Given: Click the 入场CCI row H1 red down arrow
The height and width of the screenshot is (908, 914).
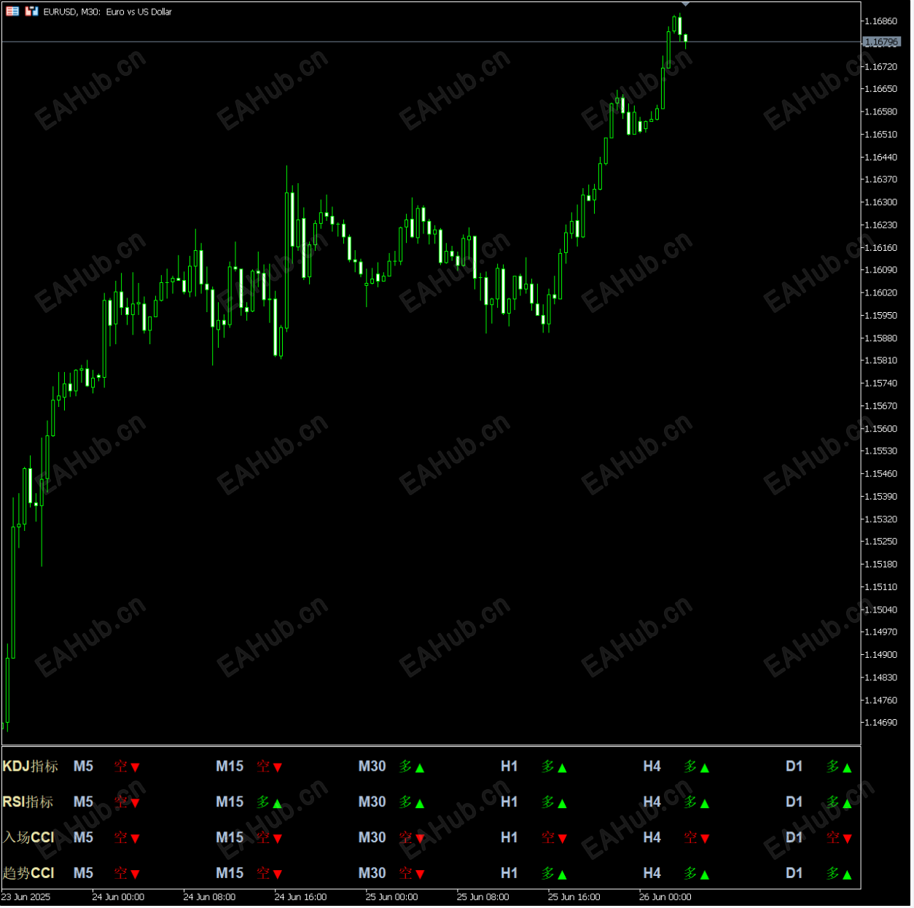Looking at the screenshot, I should [562, 839].
